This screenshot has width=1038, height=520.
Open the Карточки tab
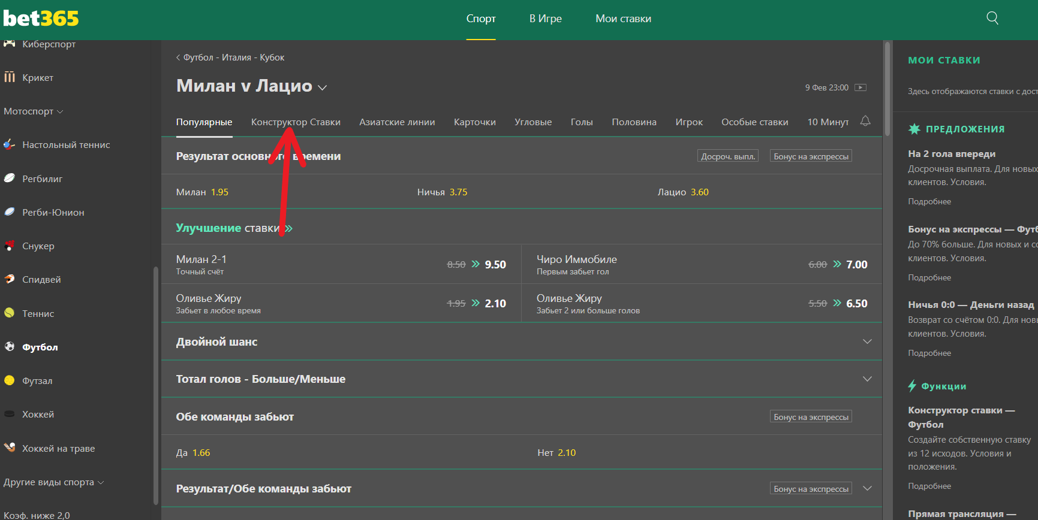click(x=475, y=122)
